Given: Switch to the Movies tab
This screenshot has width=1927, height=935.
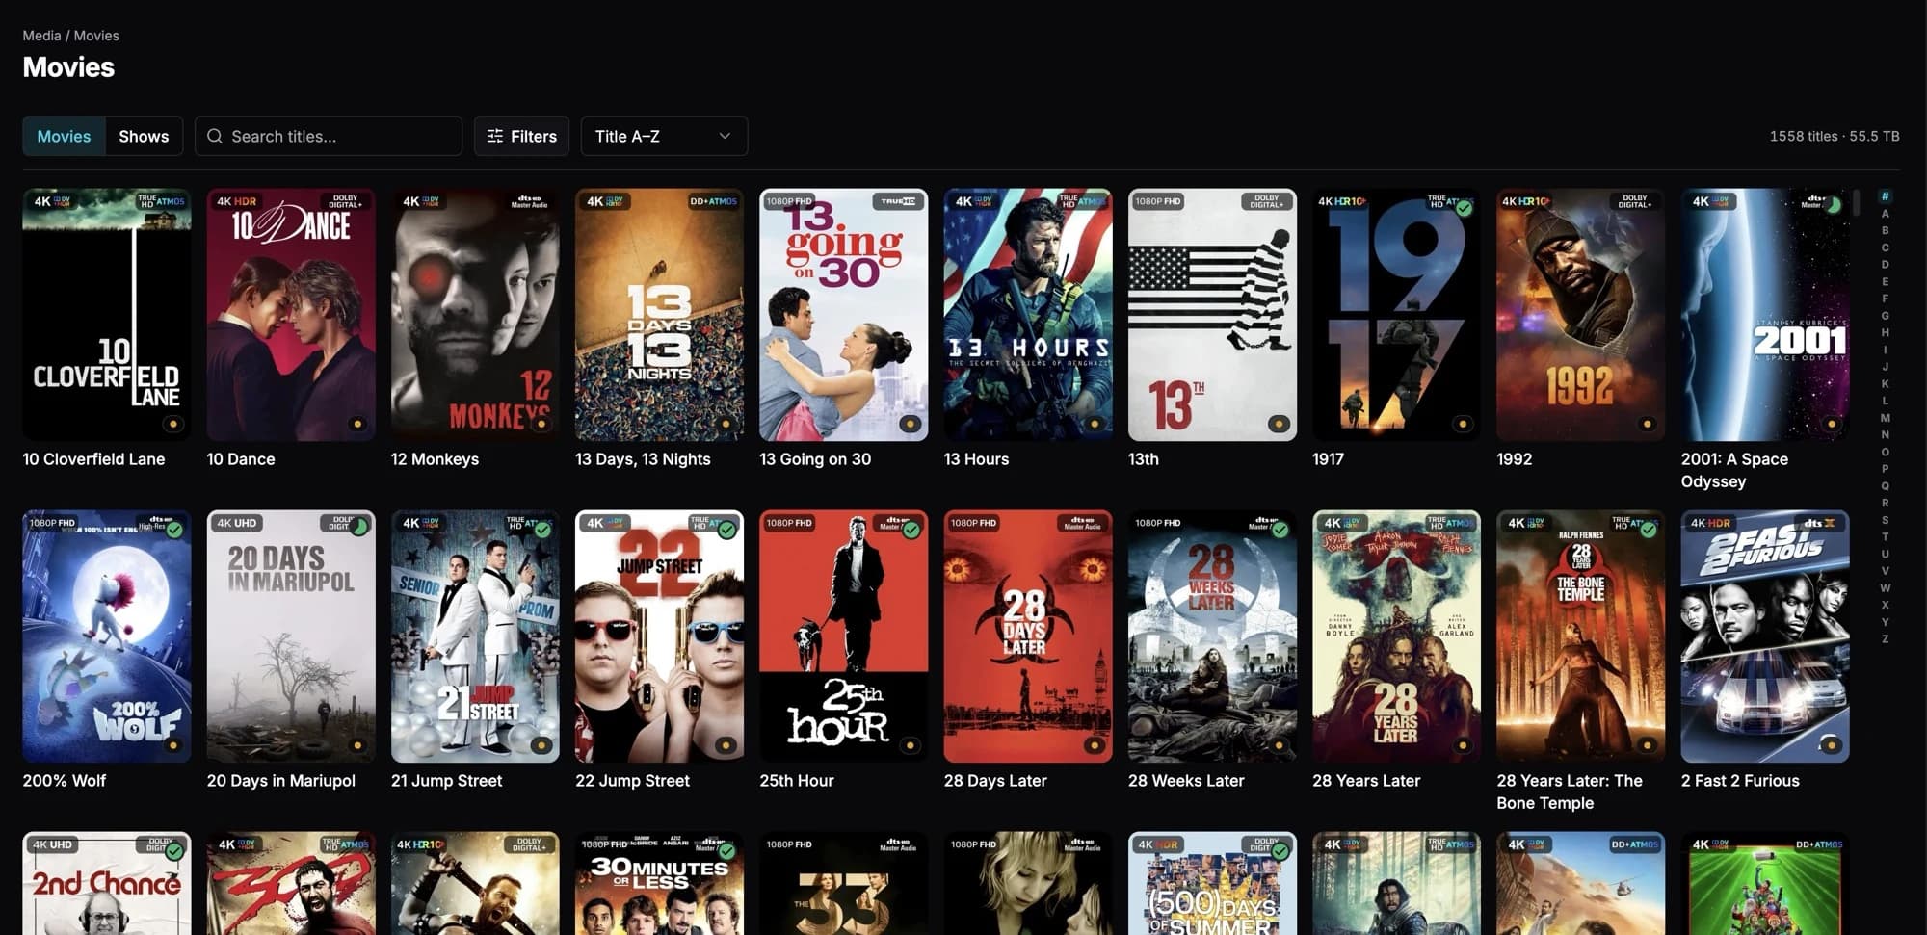Looking at the screenshot, I should point(64,136).
